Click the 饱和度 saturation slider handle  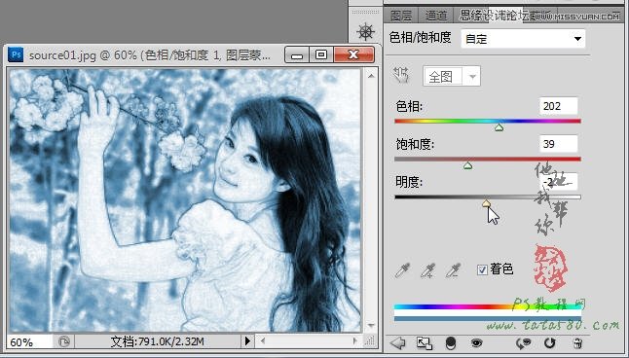(467, 165)
